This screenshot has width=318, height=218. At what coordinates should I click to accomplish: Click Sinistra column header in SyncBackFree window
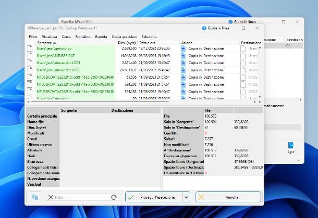[x=294, y=40]
